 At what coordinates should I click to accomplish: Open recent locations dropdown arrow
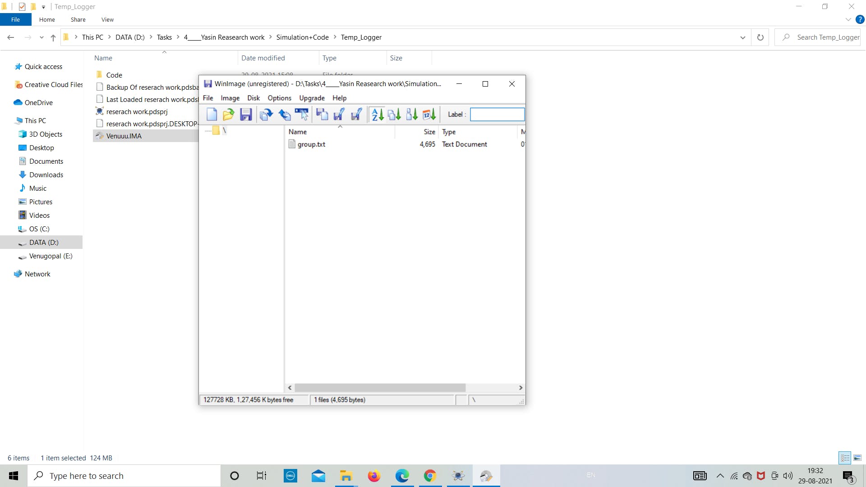(x=41, y=37)
